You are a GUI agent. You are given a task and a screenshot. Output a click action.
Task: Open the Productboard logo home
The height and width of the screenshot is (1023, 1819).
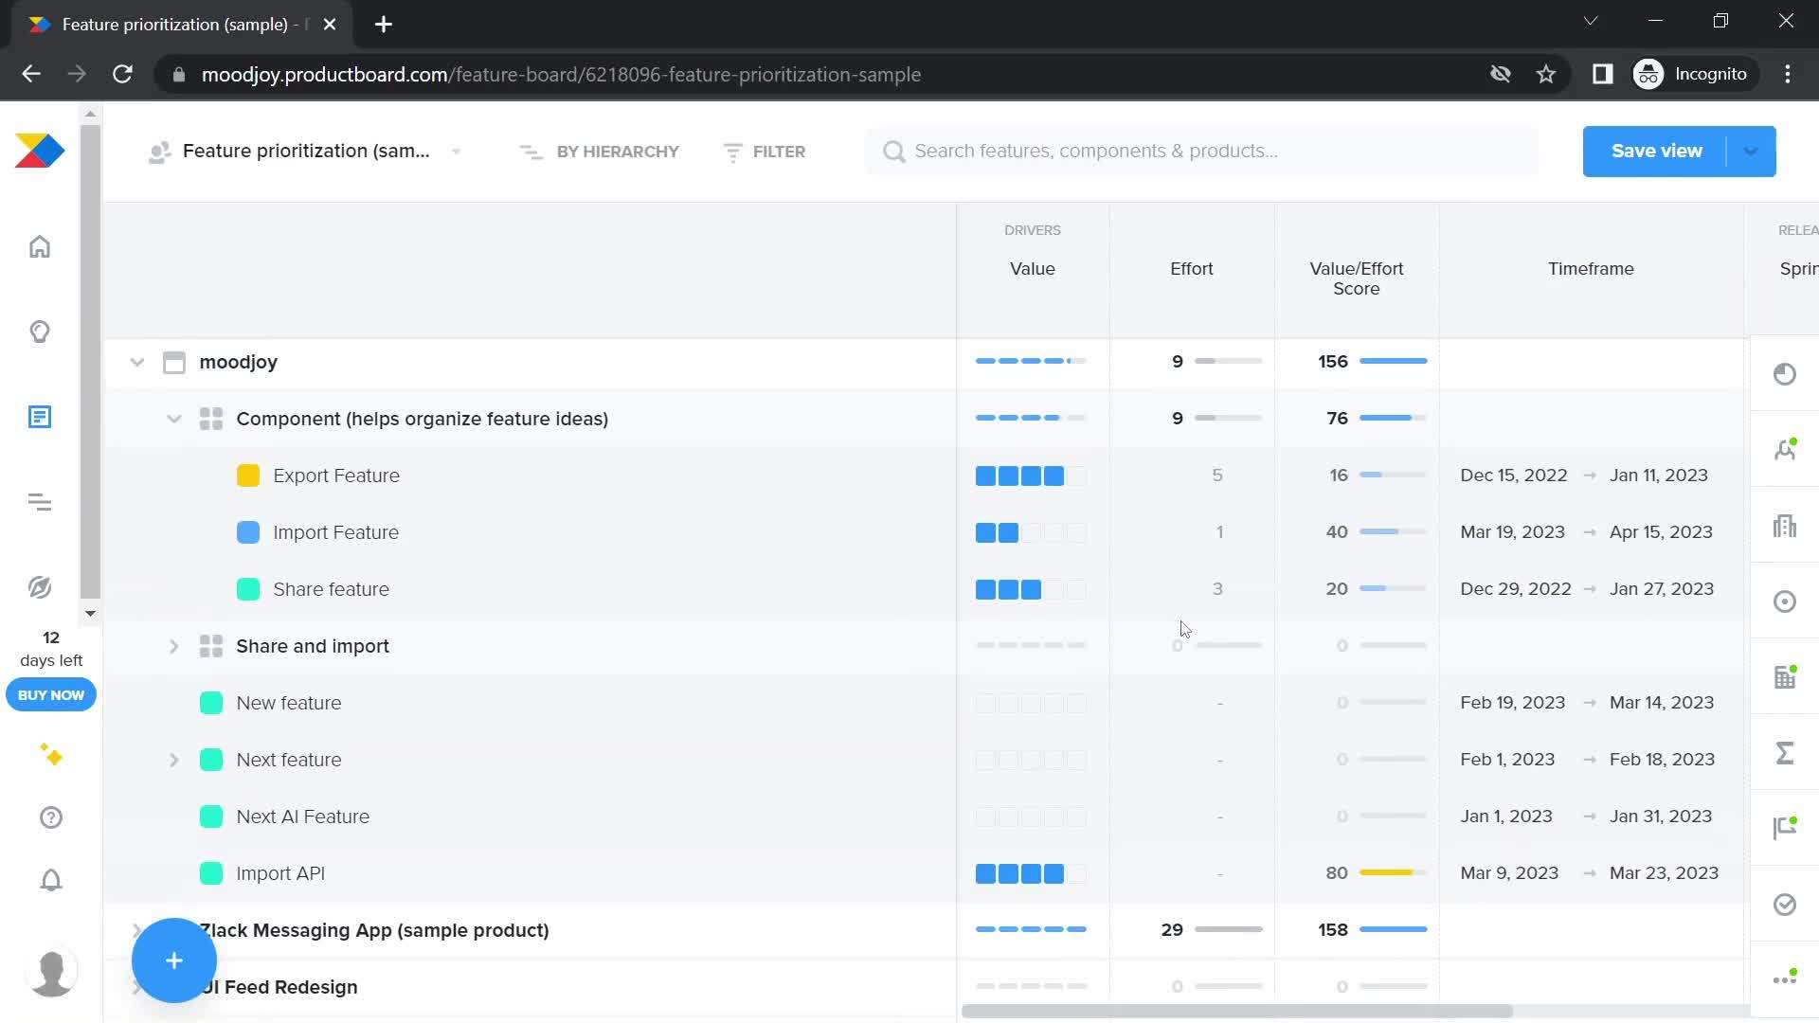tap(40, 151)
